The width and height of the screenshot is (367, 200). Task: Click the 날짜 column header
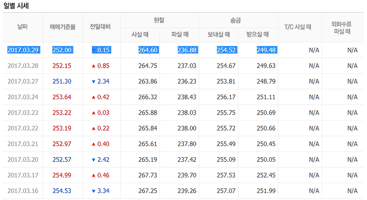(22, 26)
